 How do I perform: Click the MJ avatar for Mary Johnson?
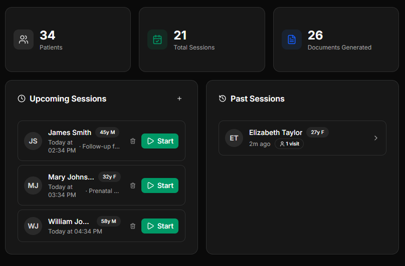click(33, 185)
